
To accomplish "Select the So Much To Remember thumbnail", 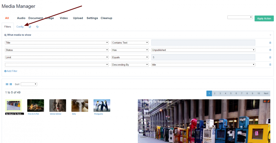I will click(14, 106).
